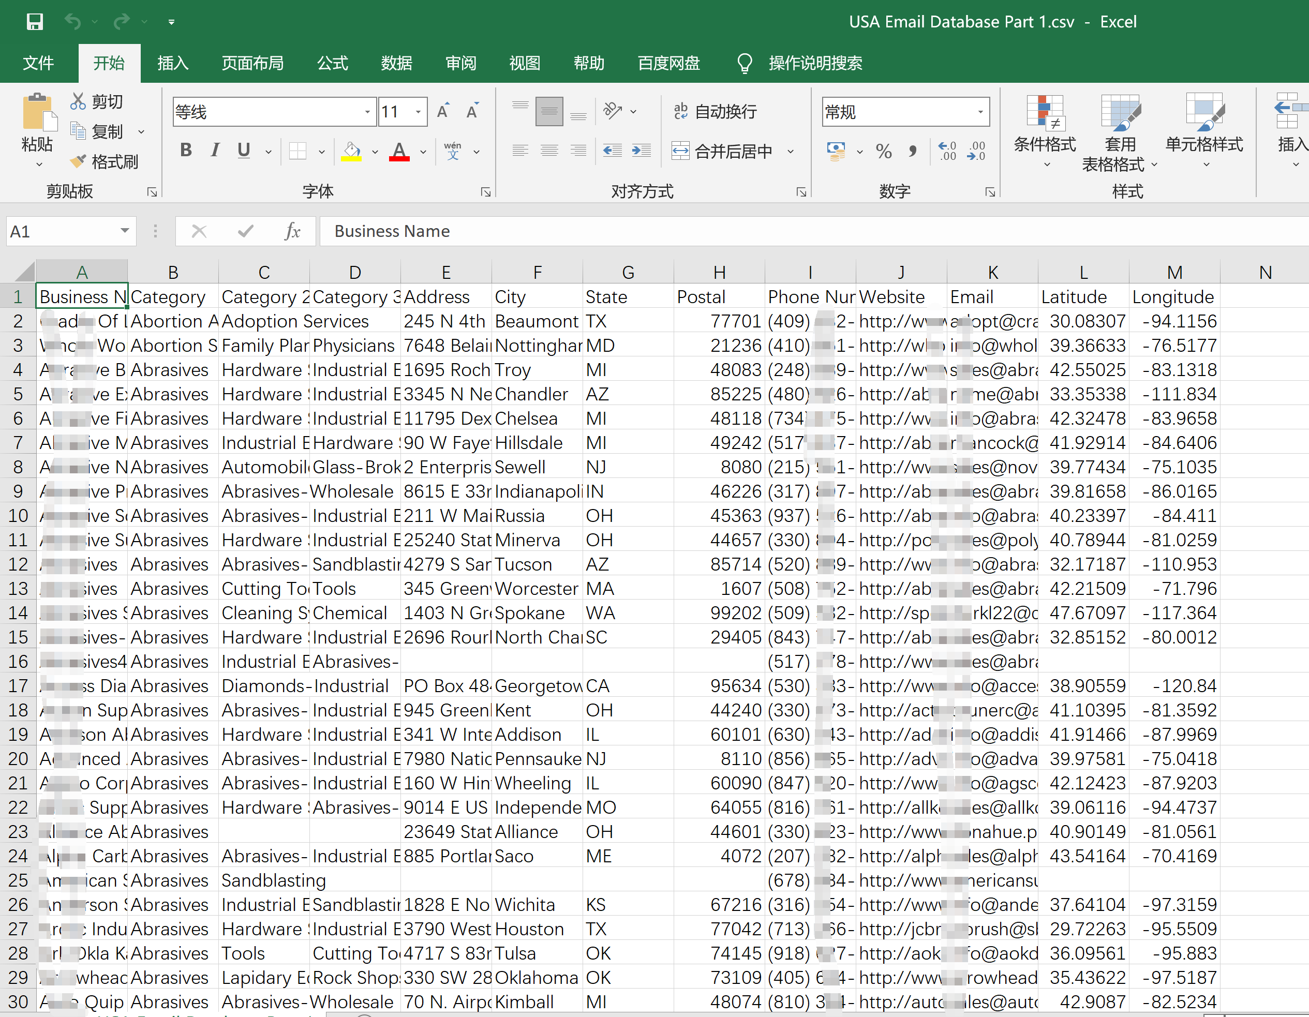This screenshot has width=1309, height=1017.
Task: Toggle Underline formatting
Action: point(243,150)
